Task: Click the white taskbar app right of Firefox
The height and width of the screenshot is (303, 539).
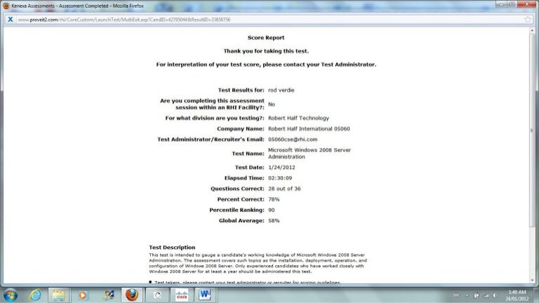Action: tap(157, 295)
